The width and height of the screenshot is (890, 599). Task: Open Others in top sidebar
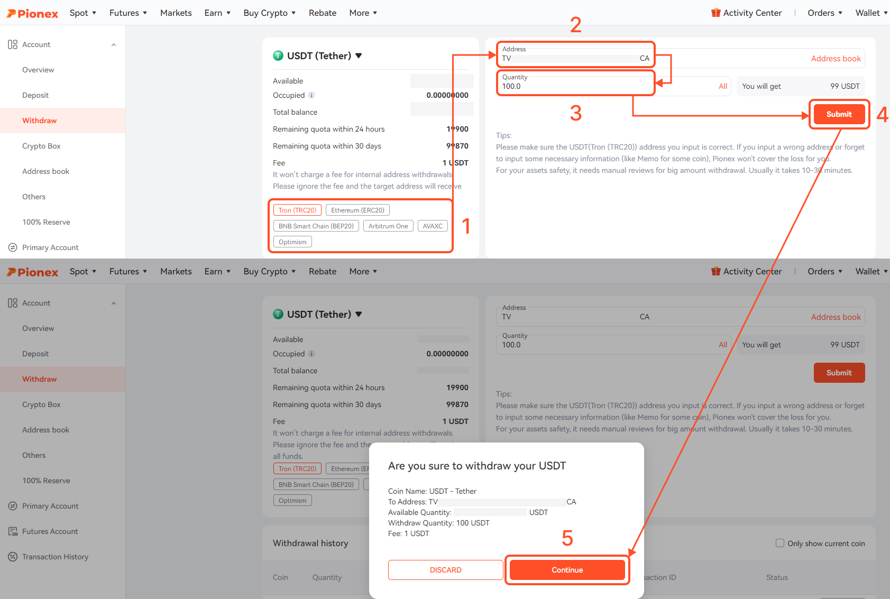(x=34, y=197)
